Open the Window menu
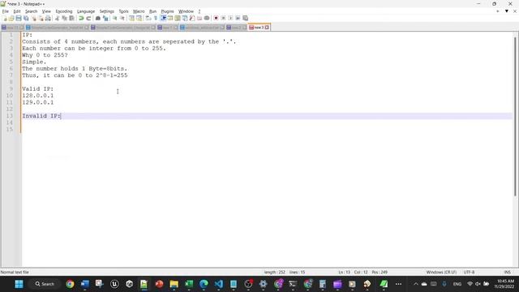 point(186,11)
